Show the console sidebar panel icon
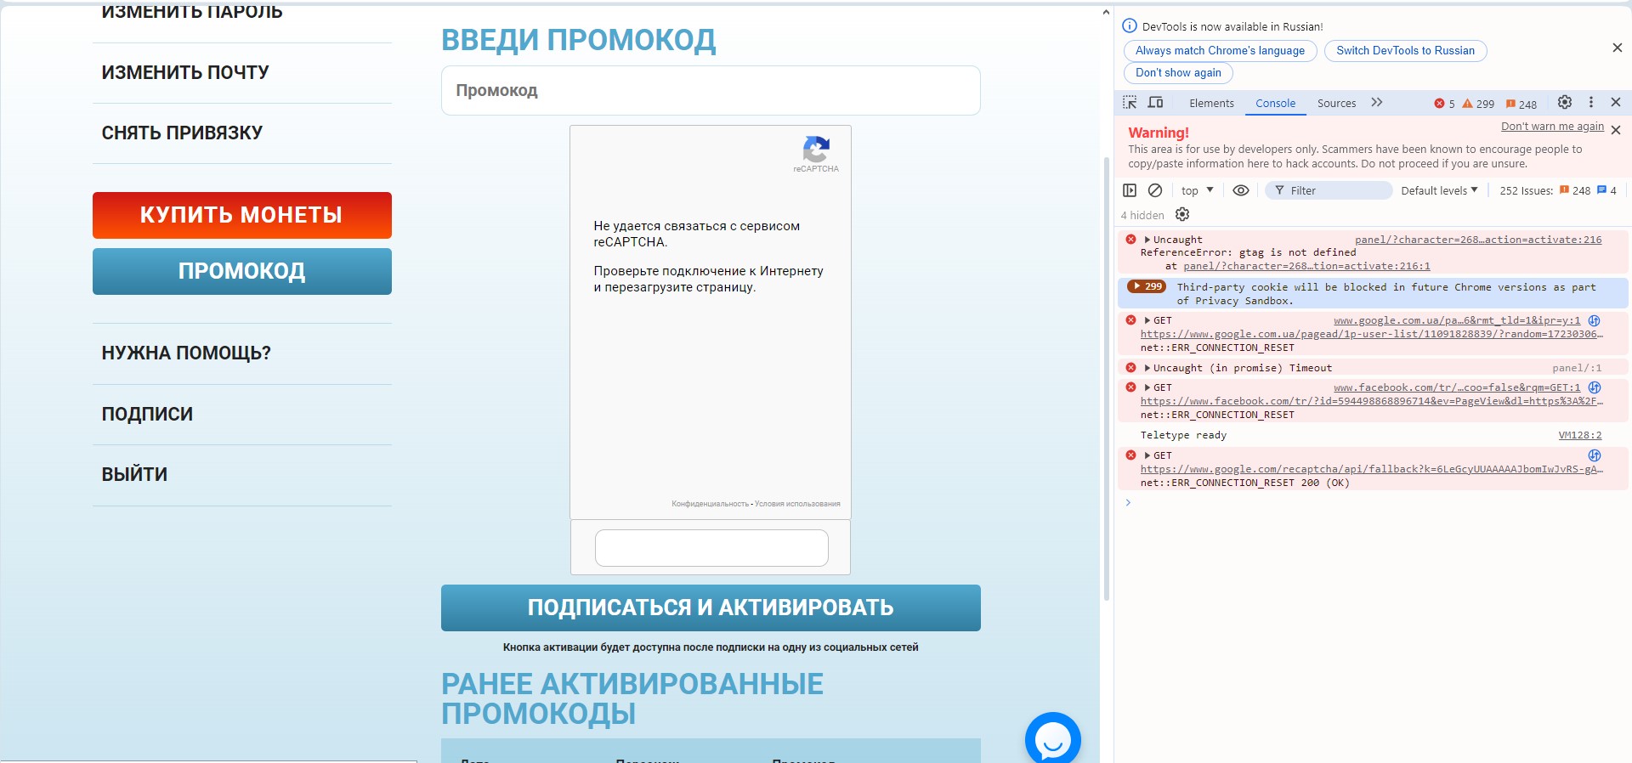Screen dimensions: 1632x763 click(1130, 190)
